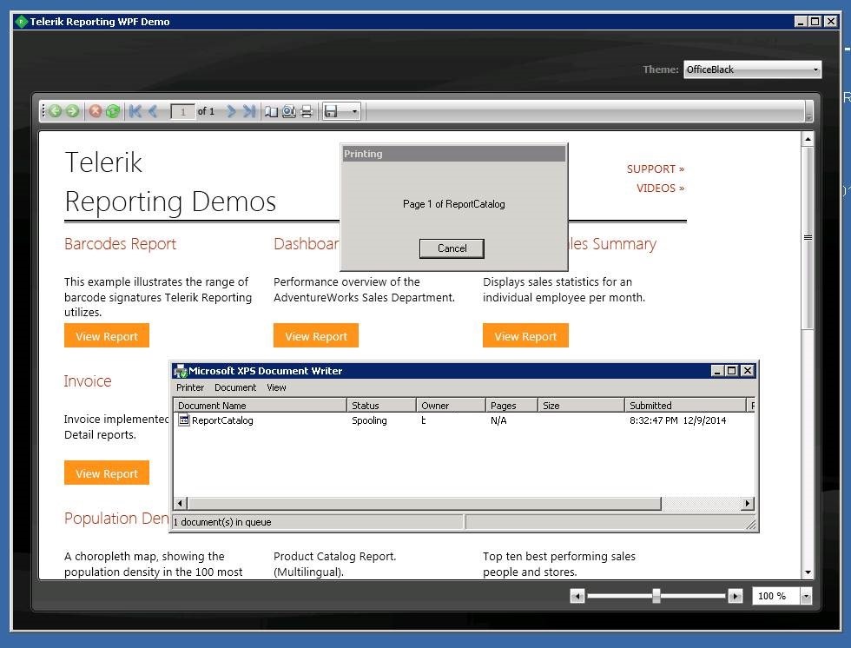Sort by the Submitted column header

pos(686,406)
